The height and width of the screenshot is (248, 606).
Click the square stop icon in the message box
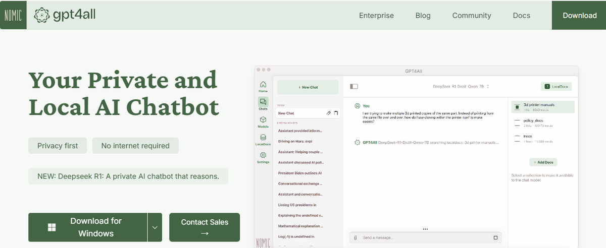(495, 237)
